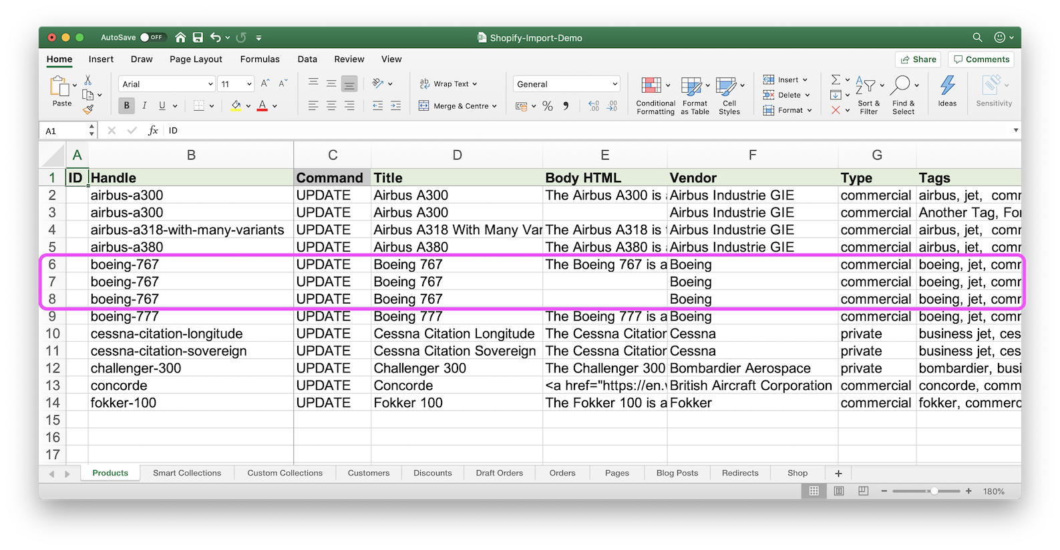Click the Comments button
This screenshot has height=550, width=1060.
coord(981,59)
